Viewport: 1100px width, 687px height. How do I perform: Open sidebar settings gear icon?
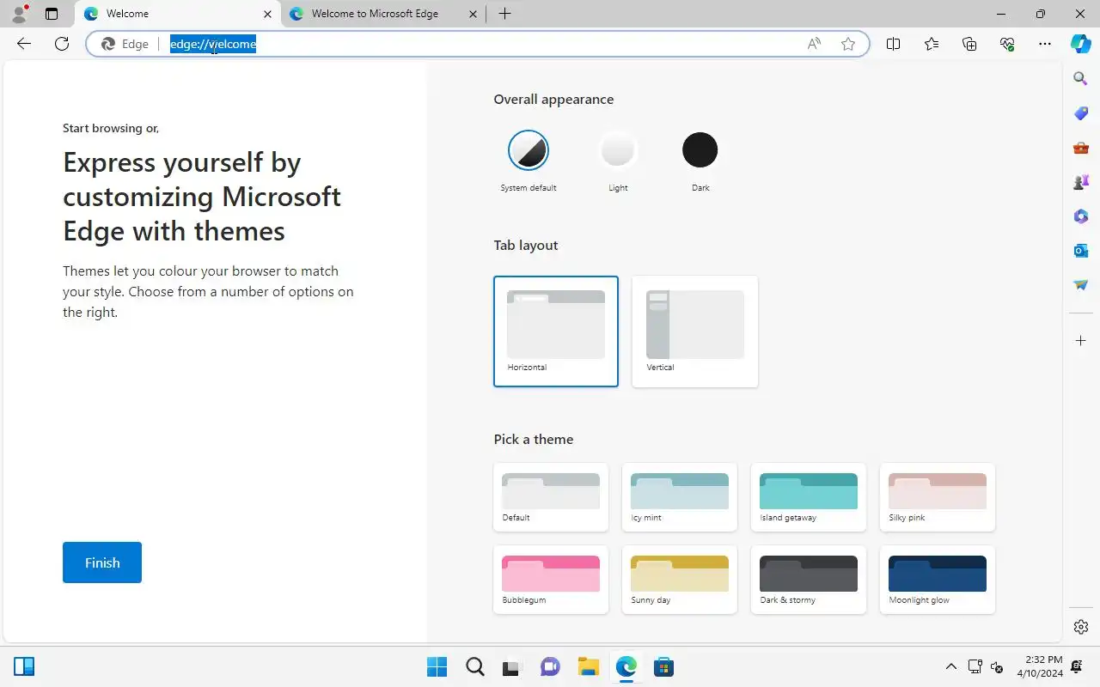[x=1081, y=627]
